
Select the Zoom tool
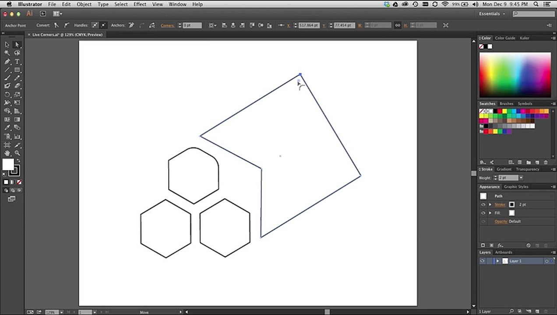(17, 153)
